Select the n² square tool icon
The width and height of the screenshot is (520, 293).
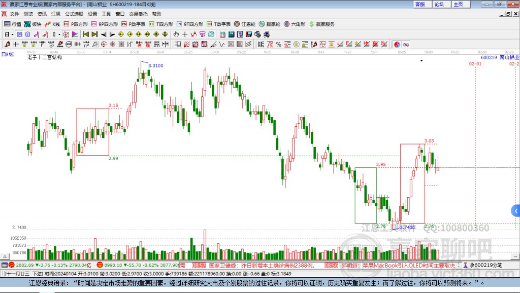[x=86, y=45]
